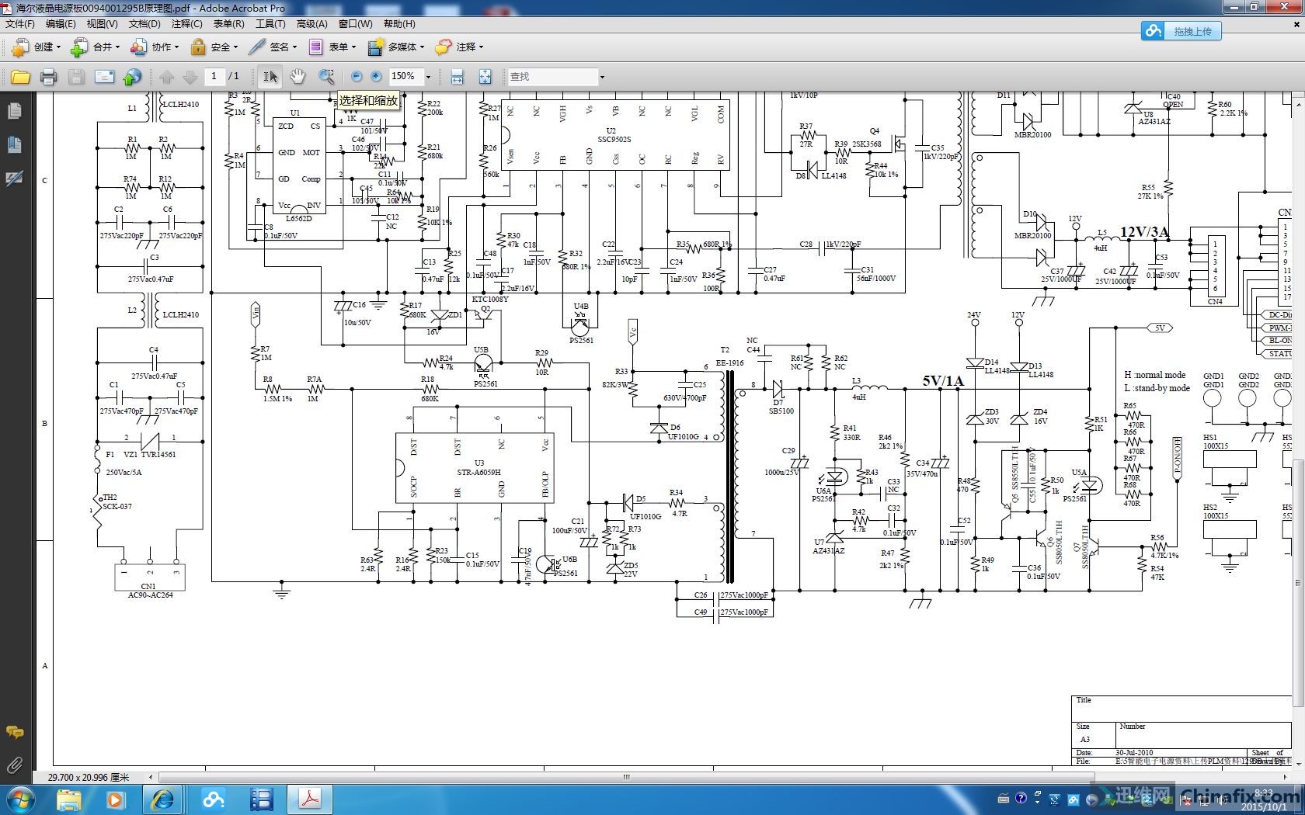The height and width of the screenshot is (815, 1305).
Task: Send the document by email icon
Action: click(x=104, y=77)
